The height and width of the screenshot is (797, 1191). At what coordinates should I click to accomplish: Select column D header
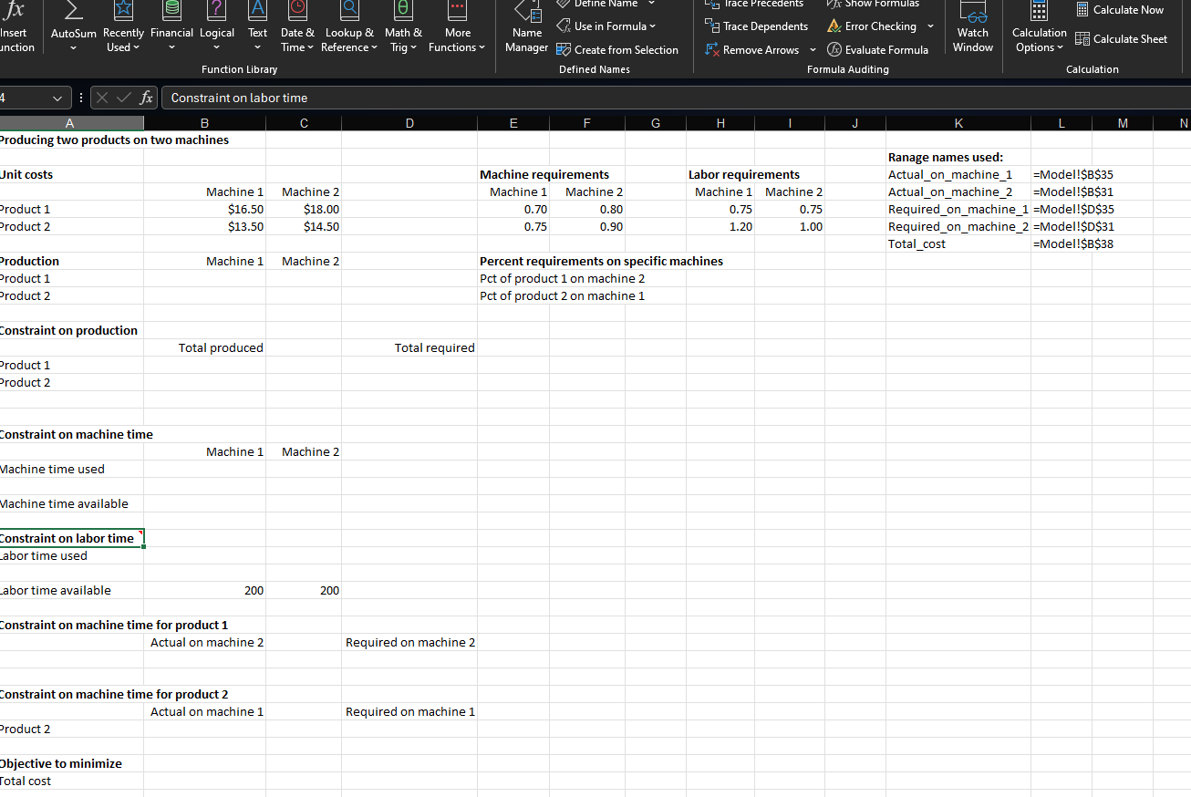(x=409, y=123)
